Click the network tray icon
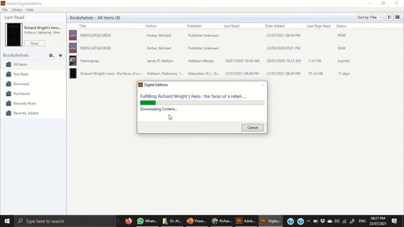This screenshot has height=227, width=404. (x=344, y=221)
